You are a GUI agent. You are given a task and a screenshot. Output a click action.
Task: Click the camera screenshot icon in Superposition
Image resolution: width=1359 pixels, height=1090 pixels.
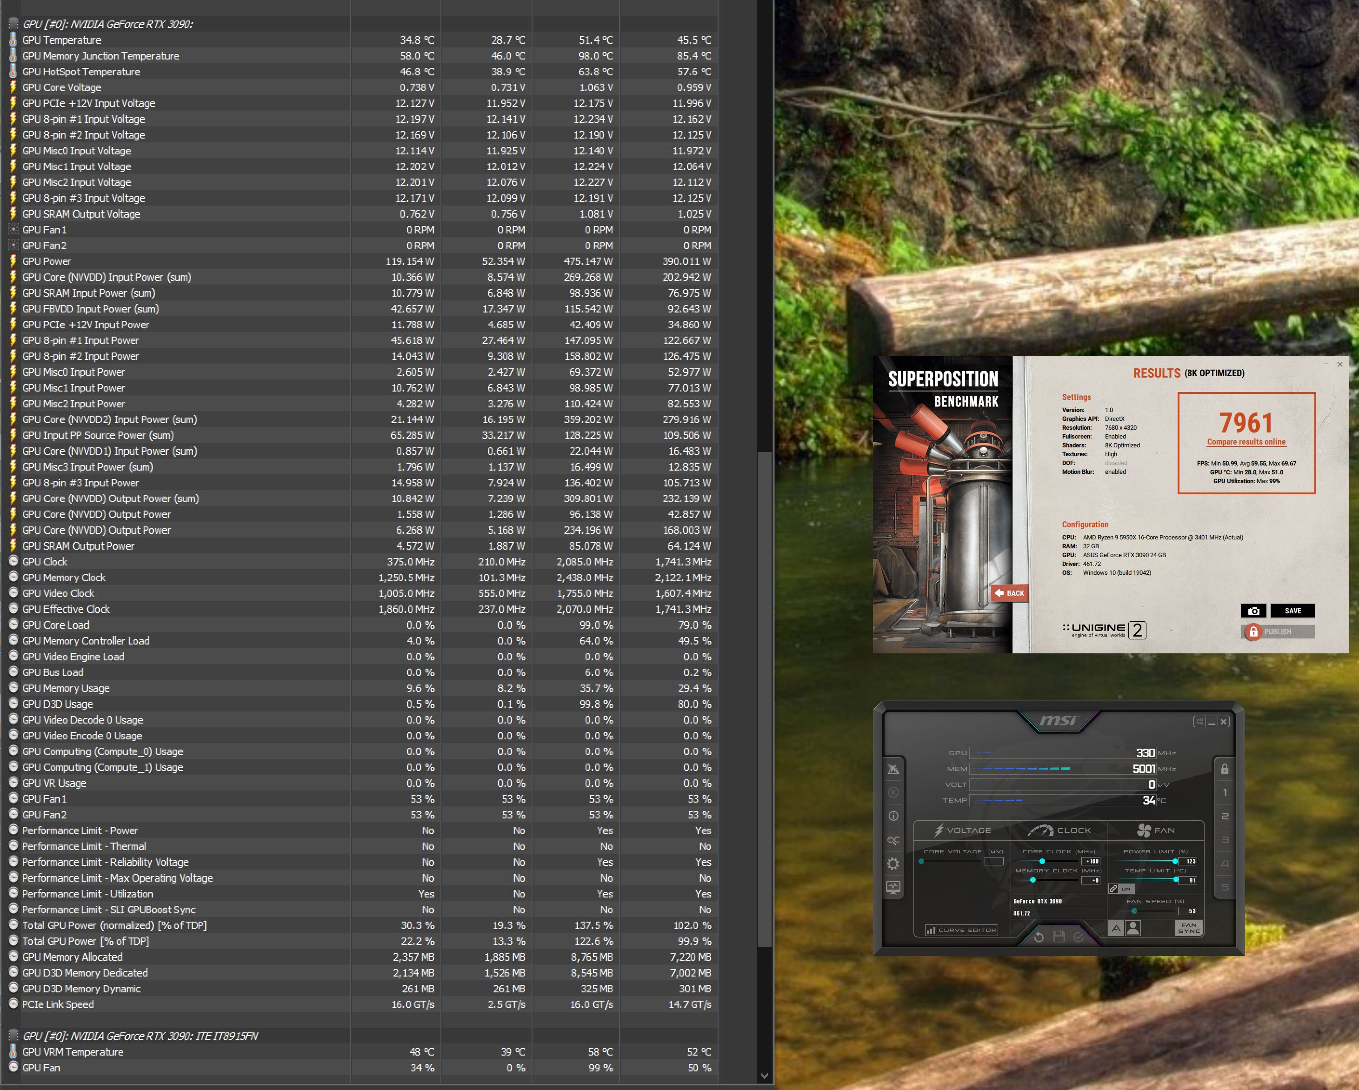click(1253, 611)
